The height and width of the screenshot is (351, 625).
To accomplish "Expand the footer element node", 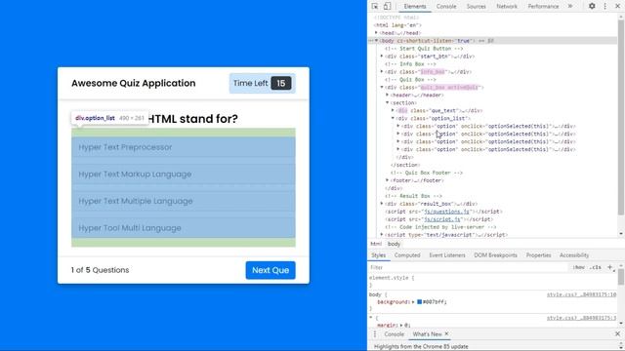I will tap(388, 180).
